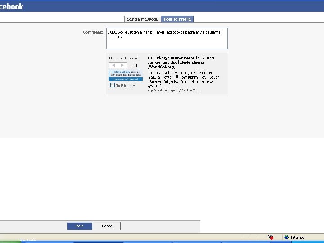Click the Comment label
Image resolution: width=324 pixels, height=243 pixels.
[93, 32]
